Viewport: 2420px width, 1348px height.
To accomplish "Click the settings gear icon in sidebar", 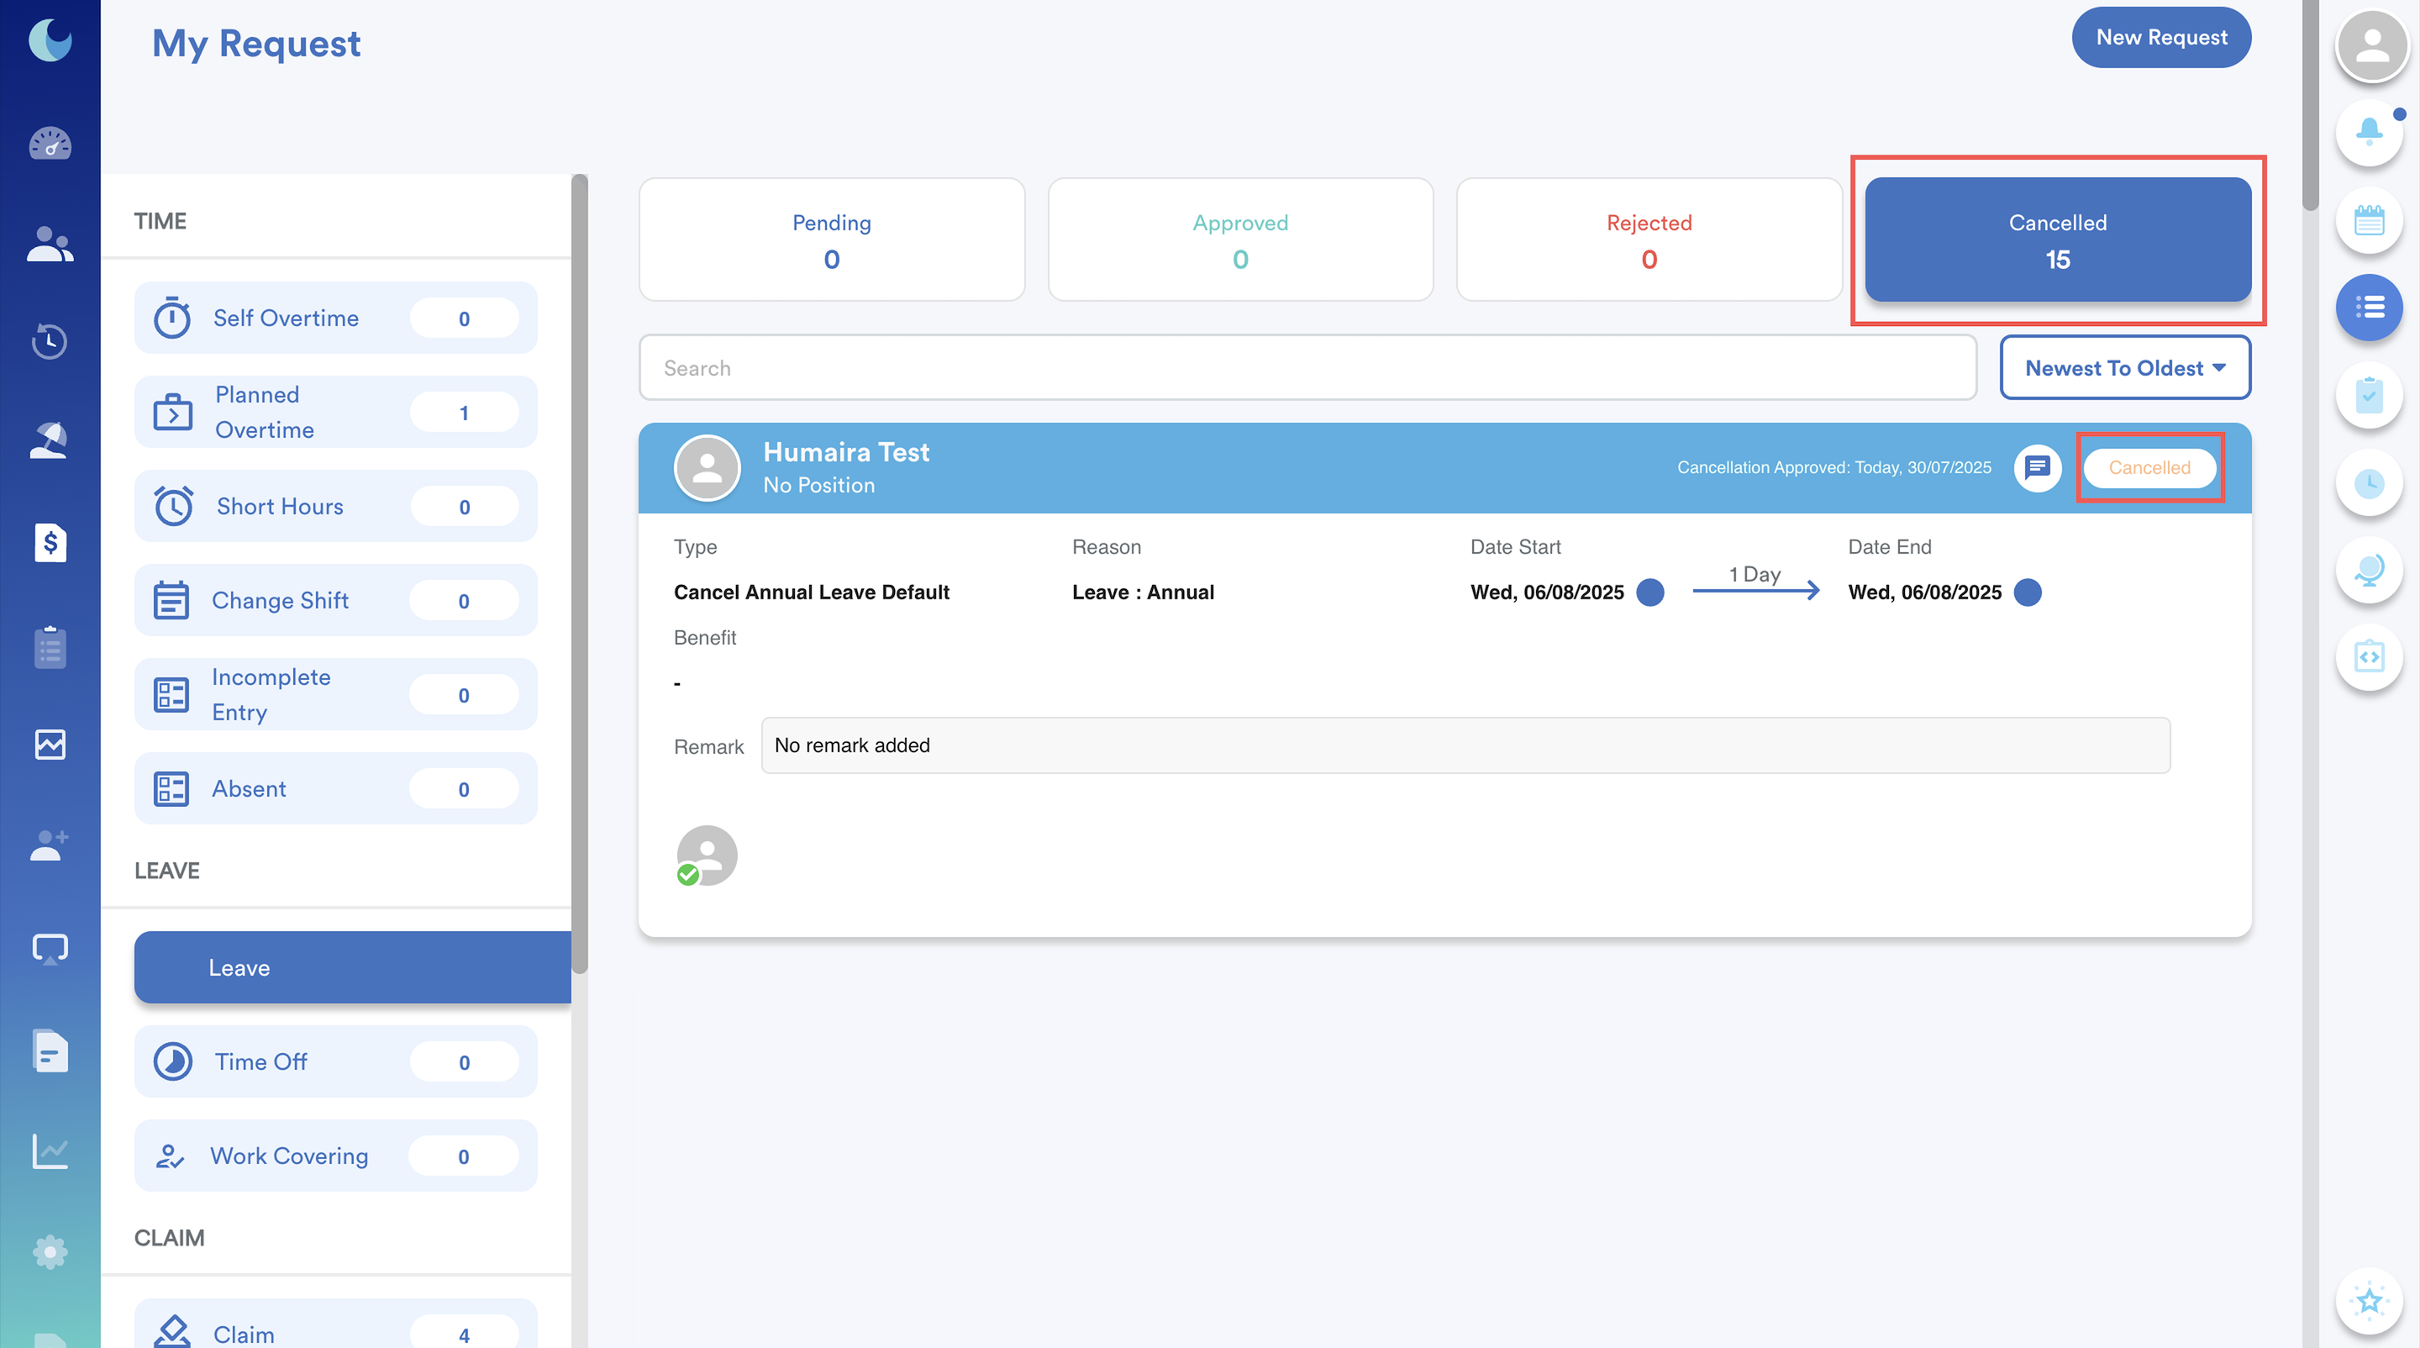I will 50,1251.
